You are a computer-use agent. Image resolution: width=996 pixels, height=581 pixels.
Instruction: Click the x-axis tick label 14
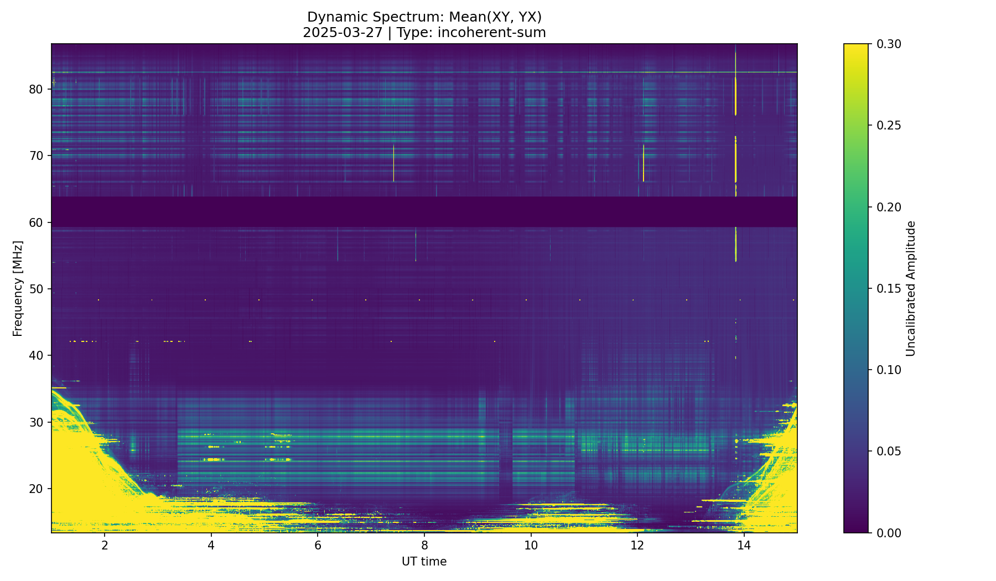[x=744, y=545]
